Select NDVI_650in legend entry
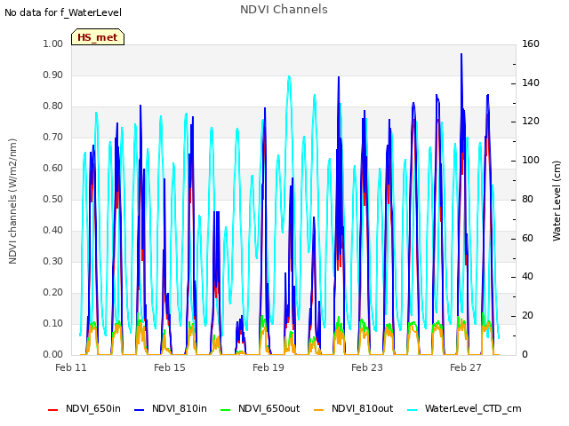Viewport: 569px width, 426px height. [84, 408]
